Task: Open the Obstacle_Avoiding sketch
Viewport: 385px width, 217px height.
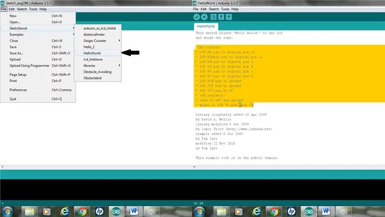Action: pos(98,72)
